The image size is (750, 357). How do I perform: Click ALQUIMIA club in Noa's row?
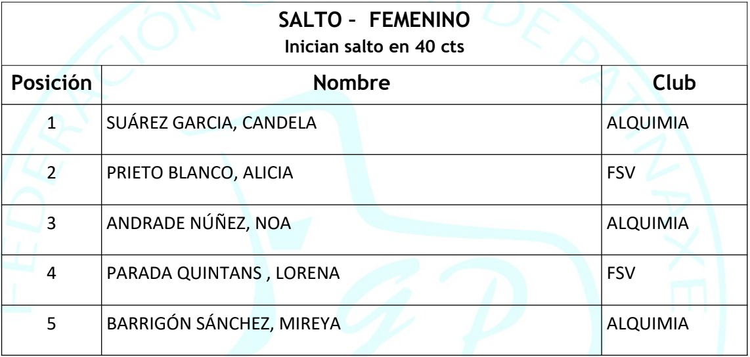(648, 223)
